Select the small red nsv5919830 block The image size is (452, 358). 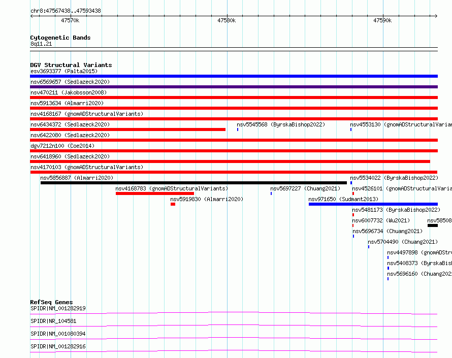tap(173, 204)
